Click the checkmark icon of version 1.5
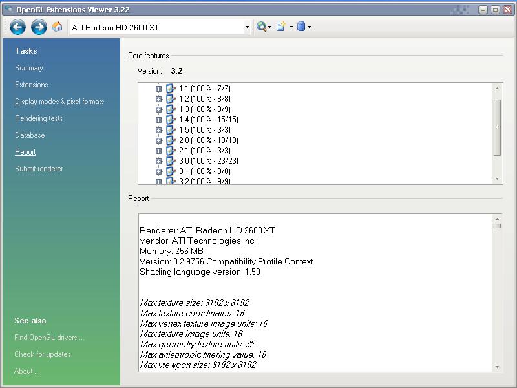The height and width of the screenshot is (388, 517). pyautogui.click(x=171, y=130)
